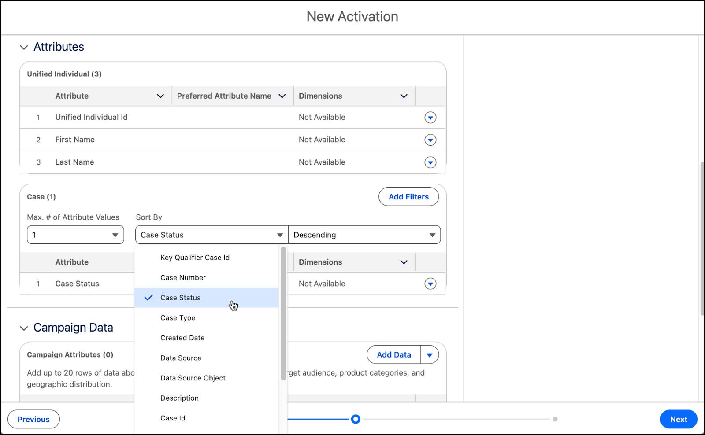The width and height of the screenshot is (705, 435).
Task: Open row actions for Last Name
Action: 430,162
